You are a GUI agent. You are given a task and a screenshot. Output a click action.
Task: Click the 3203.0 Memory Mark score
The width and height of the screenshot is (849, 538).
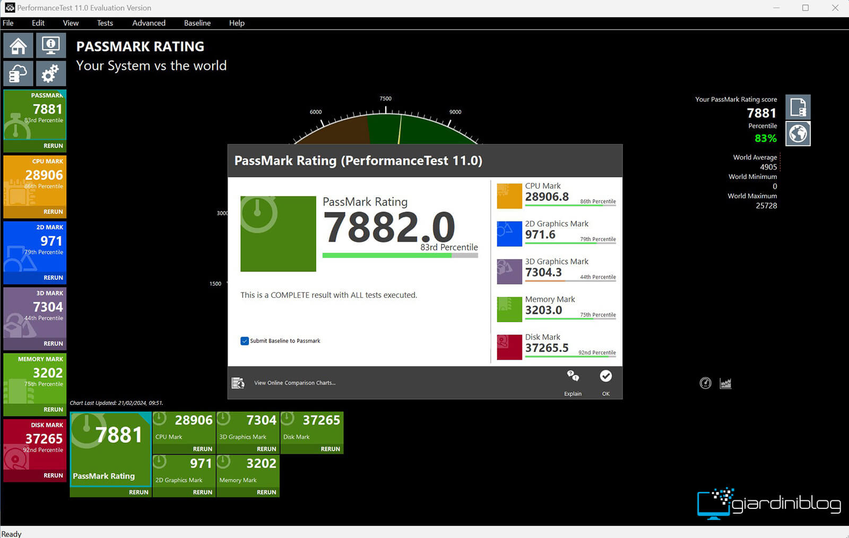click(543, 310)
